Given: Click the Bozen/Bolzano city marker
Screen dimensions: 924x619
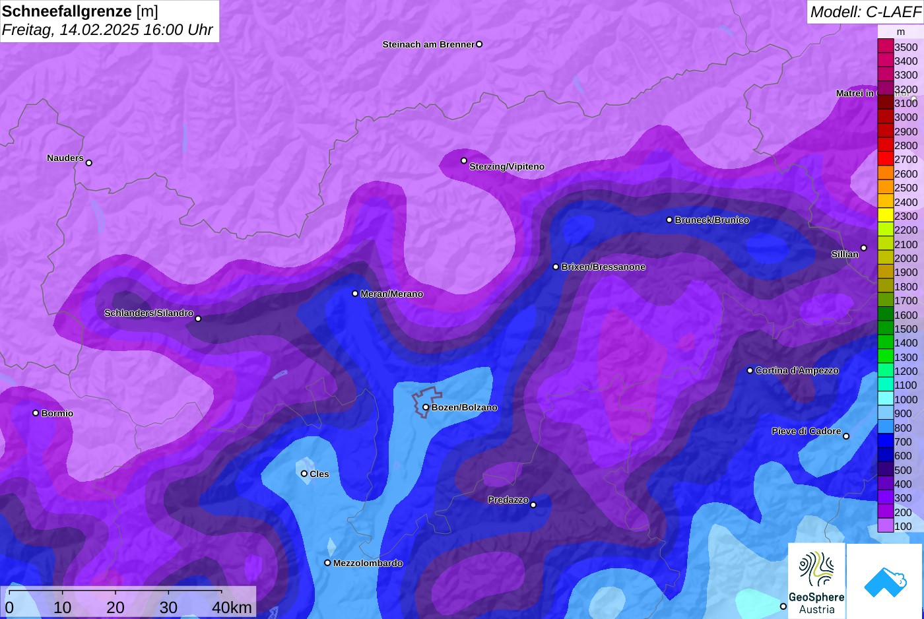Looking at the screenshot, I should [426, 407].
